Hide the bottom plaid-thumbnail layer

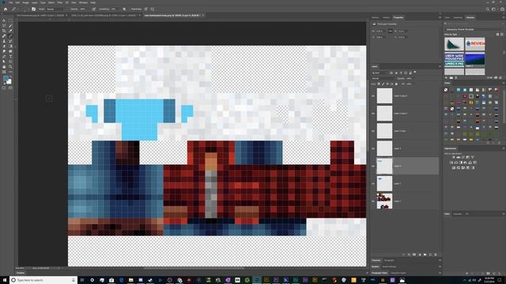373,201
